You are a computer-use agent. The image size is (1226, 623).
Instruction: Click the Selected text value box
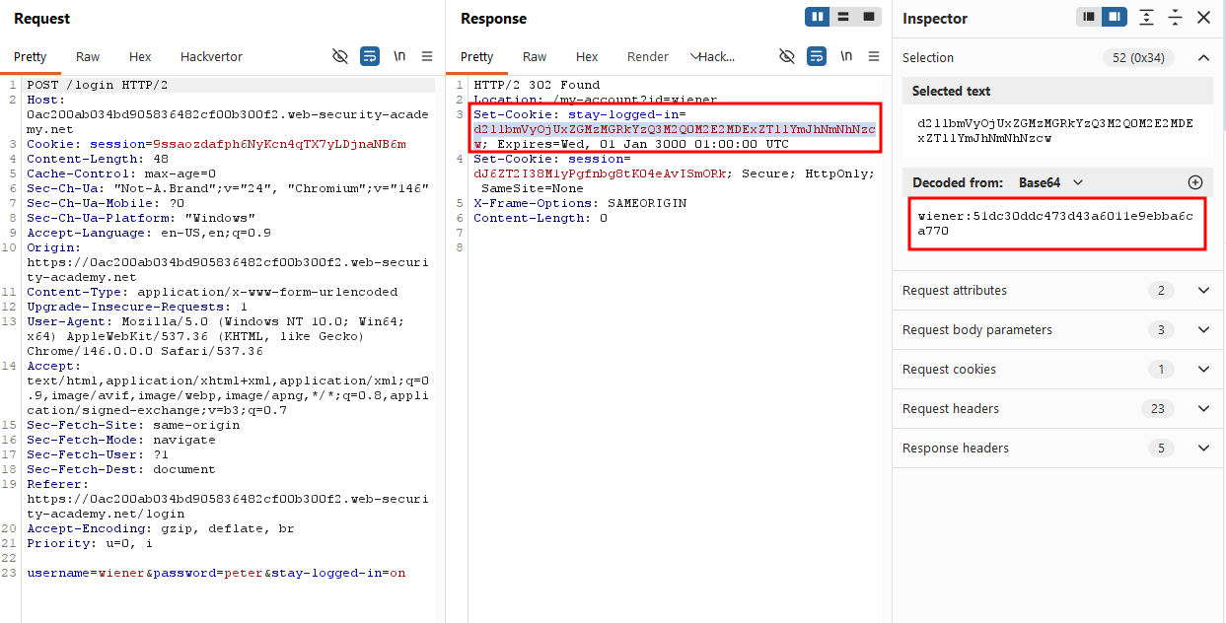(1056, 131)
